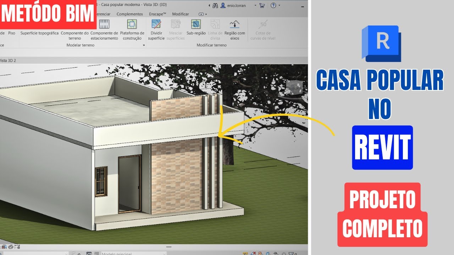The width and height of the screenshot is (454, 255).
Task: Click the Componente do terreno button label
Action: (75, 36)
